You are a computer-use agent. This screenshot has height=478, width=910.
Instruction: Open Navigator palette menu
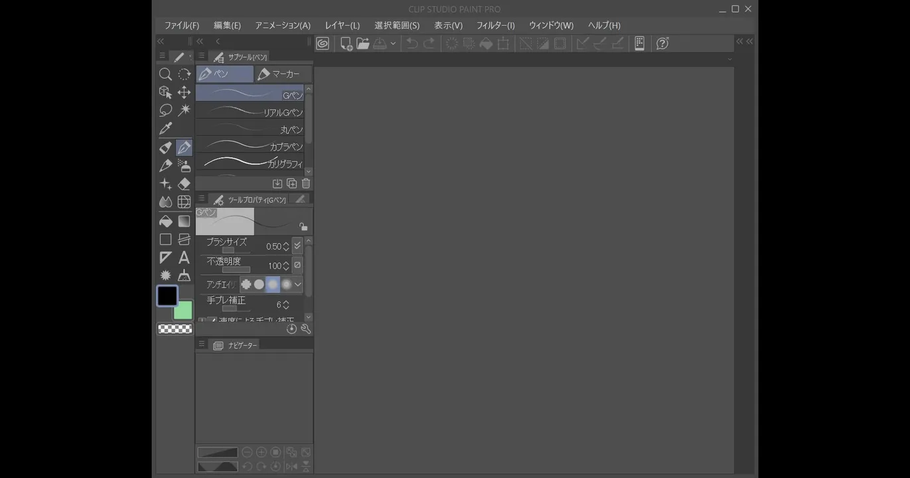(x=201, y=345)
